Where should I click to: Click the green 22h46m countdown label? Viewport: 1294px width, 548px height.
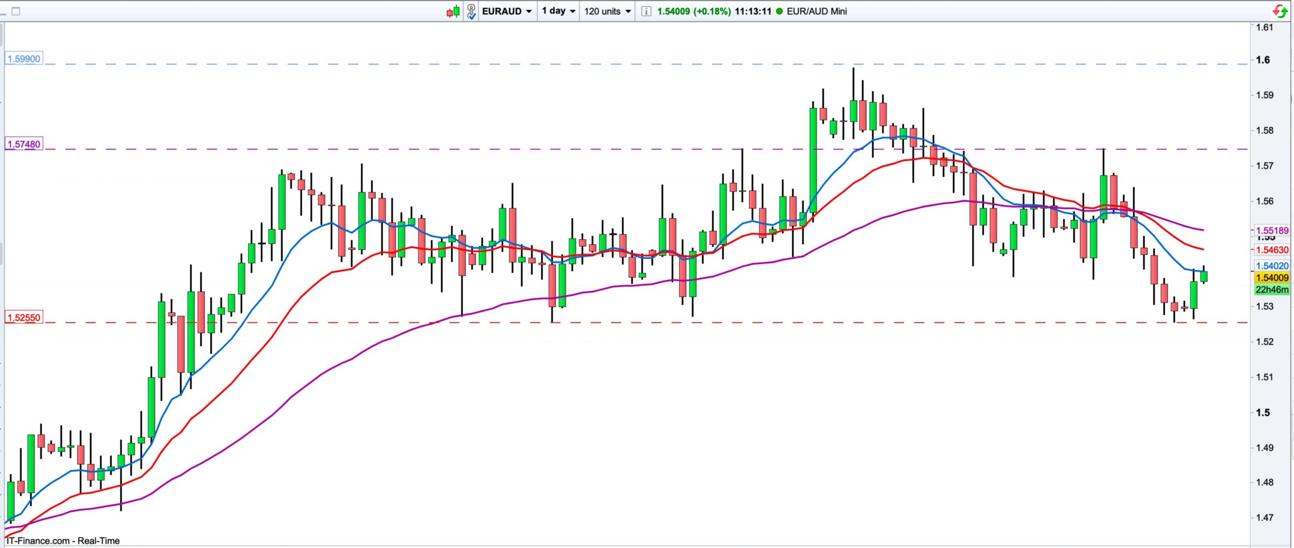click(1272, 289)
